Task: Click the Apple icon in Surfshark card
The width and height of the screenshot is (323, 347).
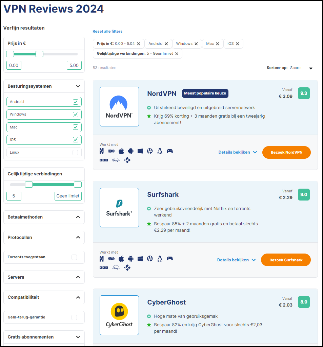Action: 121,259
